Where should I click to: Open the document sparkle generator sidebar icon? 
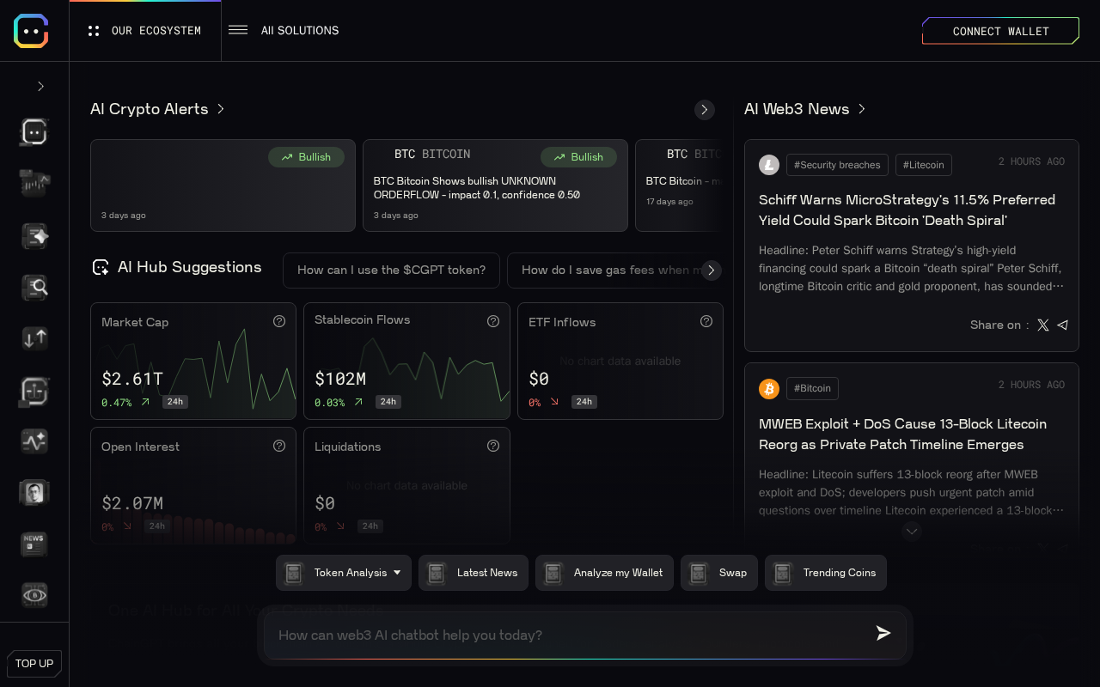click(x=34, y=235)
